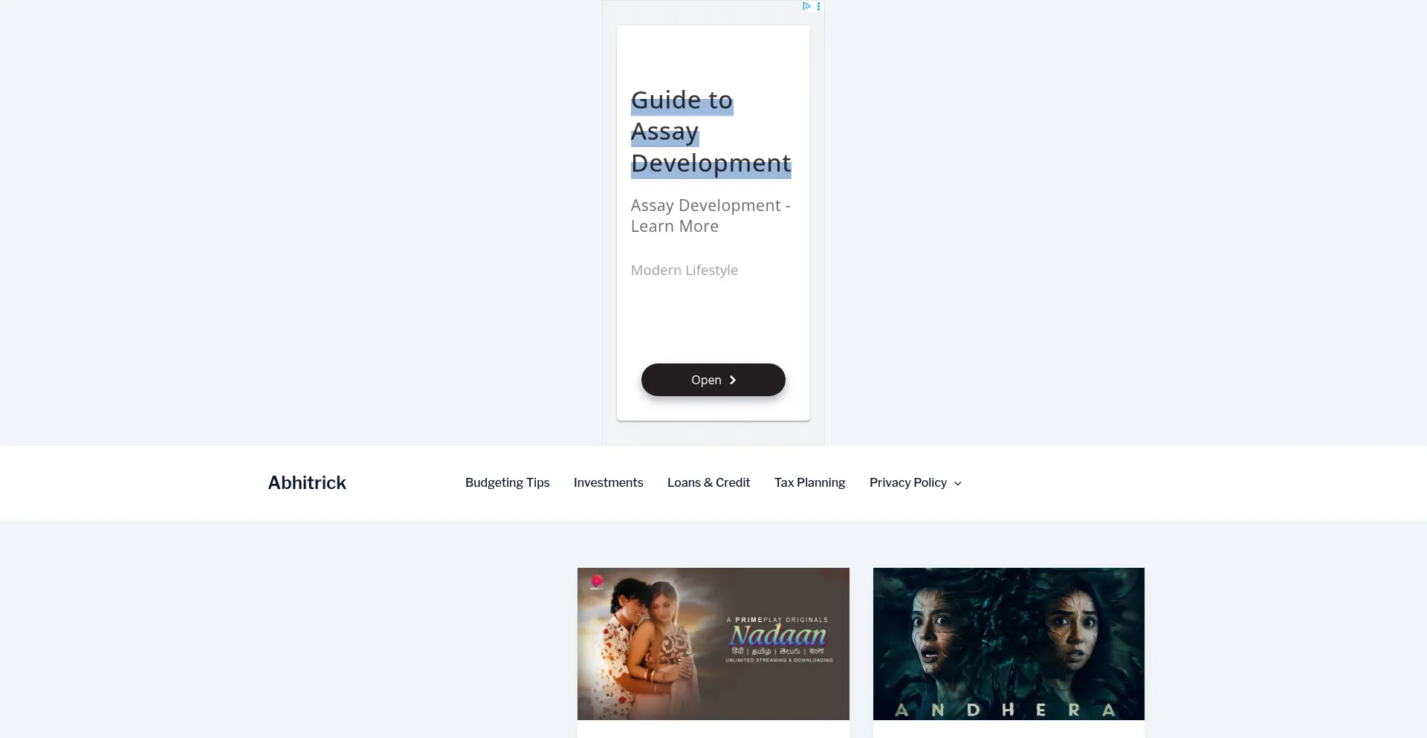This screenshot has height=738, width=1427.
Task: Click the Privacy Policy menu label
Action: 907,482
